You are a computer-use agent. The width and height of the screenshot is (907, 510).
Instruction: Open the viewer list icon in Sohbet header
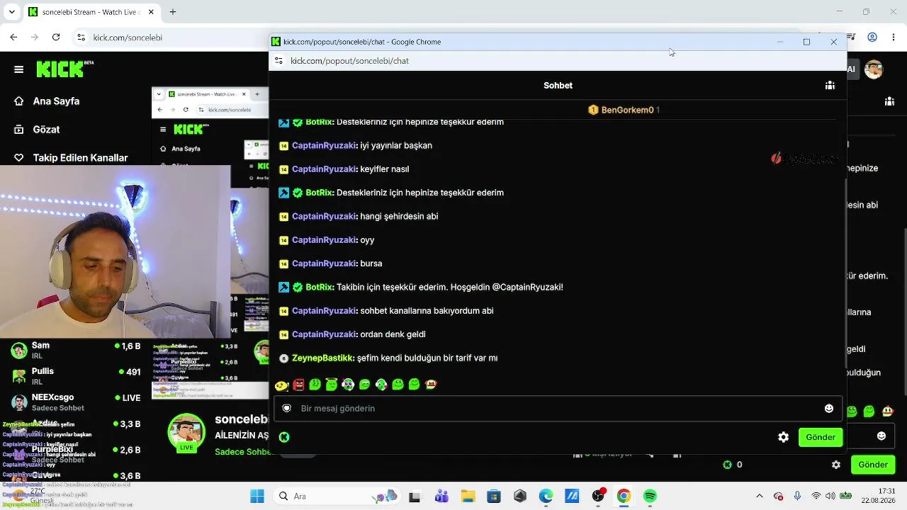tap(830, 85)
